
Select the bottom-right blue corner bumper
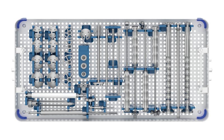(x=202, y=114)
